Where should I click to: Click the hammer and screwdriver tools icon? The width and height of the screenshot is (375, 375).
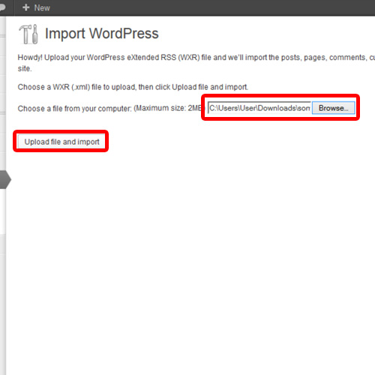28,34
